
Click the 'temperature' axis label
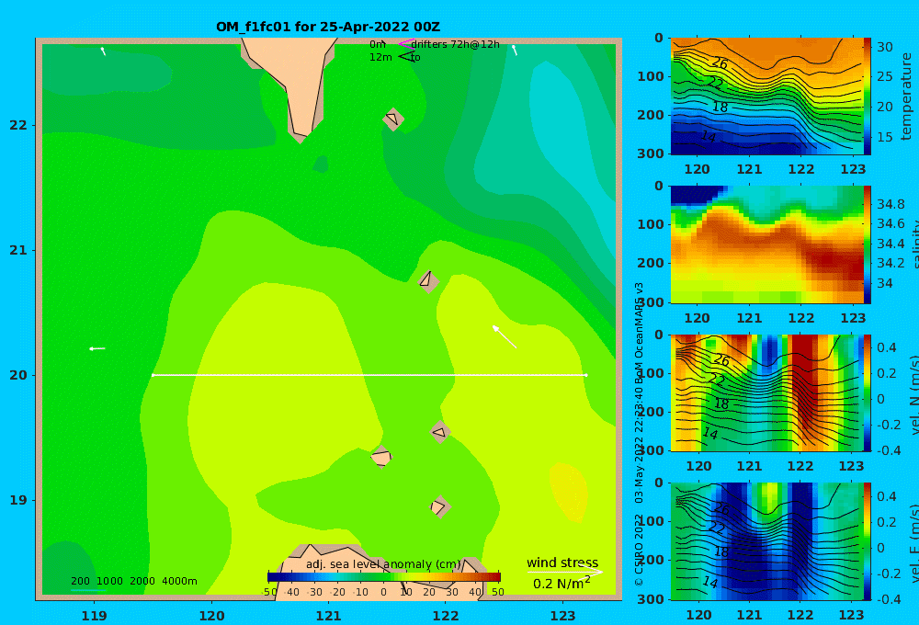(x=907, y=97)
